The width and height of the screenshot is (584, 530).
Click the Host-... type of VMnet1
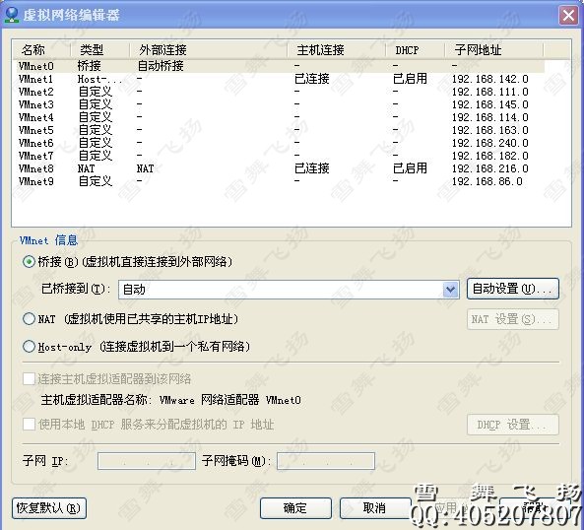pos(99,79)
